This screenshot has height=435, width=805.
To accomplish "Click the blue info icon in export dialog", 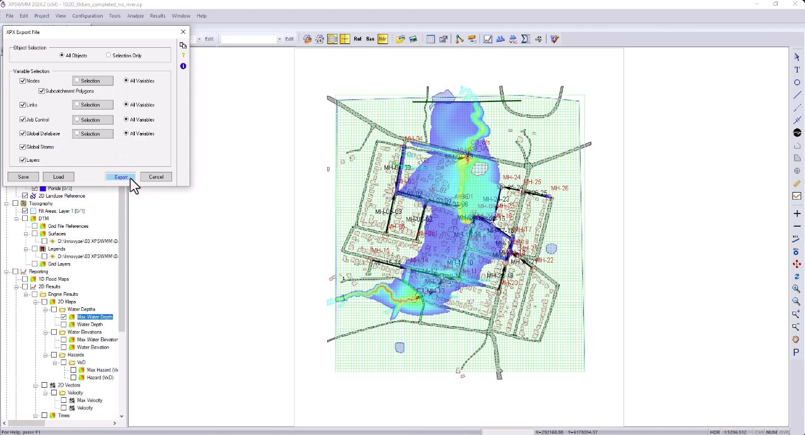I will [183, 66].
